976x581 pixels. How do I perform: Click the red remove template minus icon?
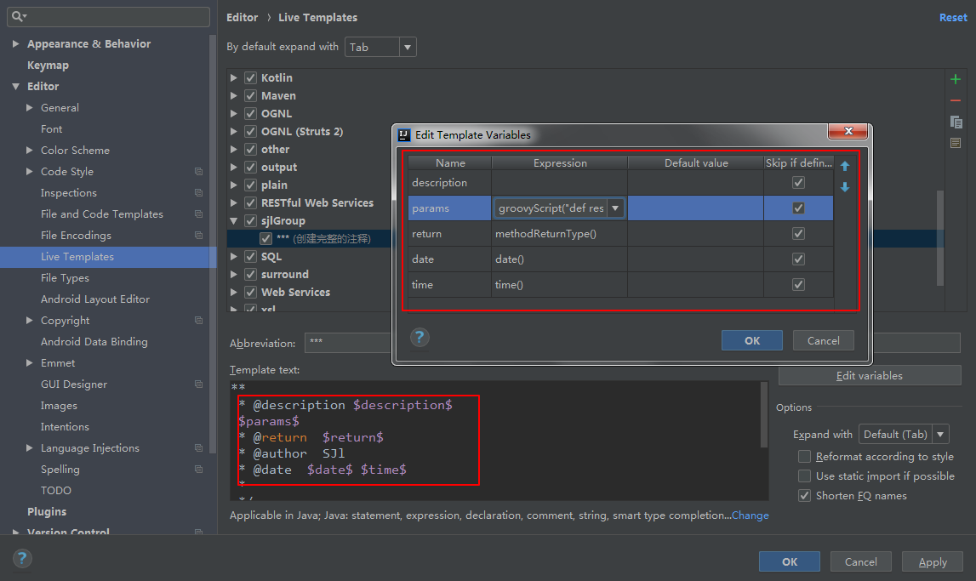[956, 100]
